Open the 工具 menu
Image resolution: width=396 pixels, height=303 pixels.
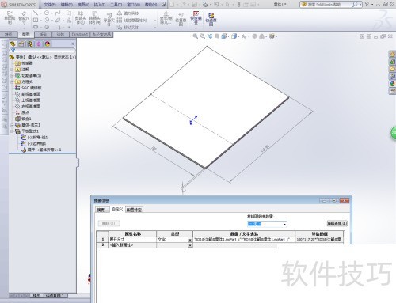(116, 5)
